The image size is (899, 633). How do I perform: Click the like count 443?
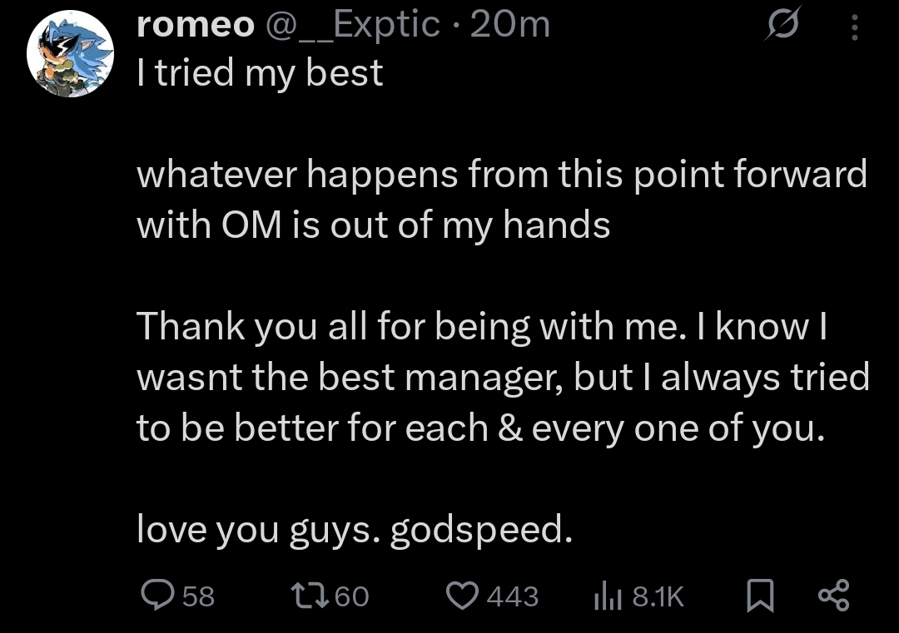pos(512,596)
